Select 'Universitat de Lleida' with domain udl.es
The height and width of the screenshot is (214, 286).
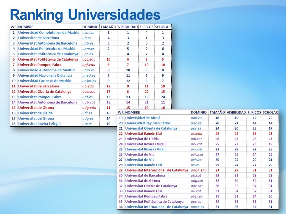[x=35, y=113]
